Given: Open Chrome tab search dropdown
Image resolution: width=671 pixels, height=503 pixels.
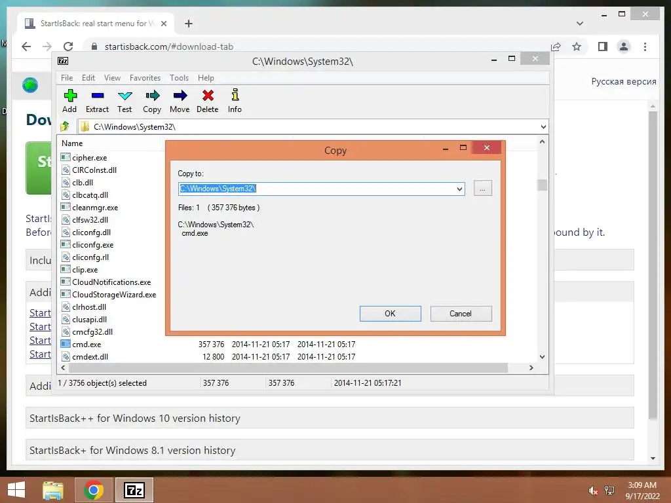Looking at the screenshot, I should (x=580, y=24).
